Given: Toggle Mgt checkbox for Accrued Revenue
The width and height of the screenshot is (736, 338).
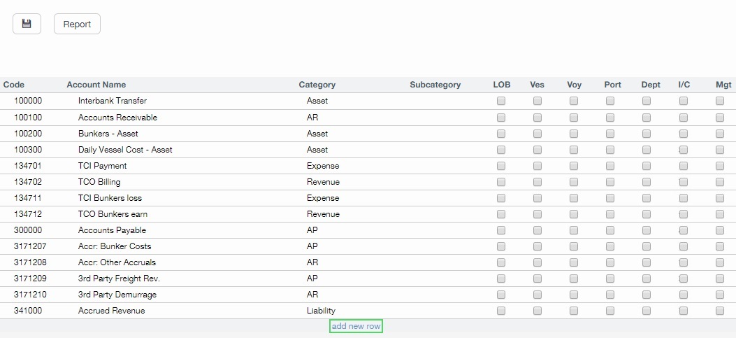Looking at the screenshot, I should tap(720, 311).
